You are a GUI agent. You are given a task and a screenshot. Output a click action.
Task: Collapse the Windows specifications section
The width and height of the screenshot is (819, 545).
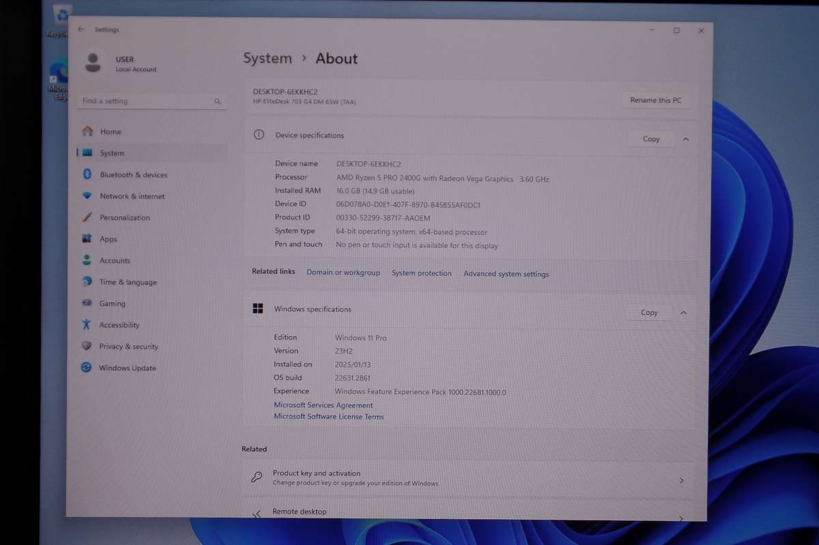point(683,313)
